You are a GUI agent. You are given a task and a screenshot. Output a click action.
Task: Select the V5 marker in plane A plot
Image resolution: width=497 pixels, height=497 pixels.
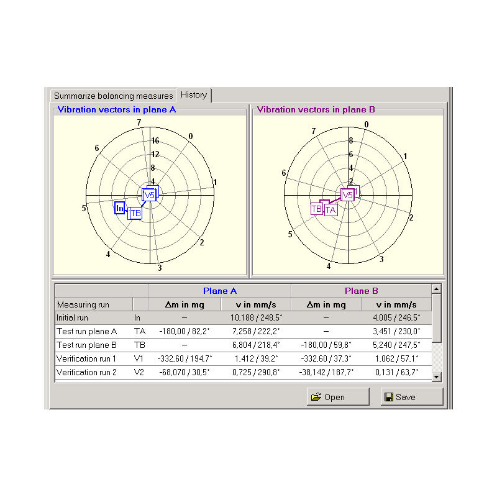[149, 195]
